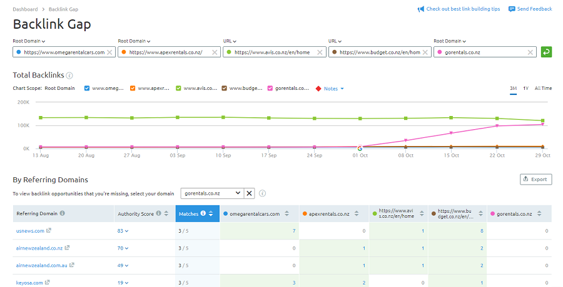Viewport: 563px width, 287px height.
Task: Click the apexrentals.co.nz domain input field
Action: coord(169,52)
